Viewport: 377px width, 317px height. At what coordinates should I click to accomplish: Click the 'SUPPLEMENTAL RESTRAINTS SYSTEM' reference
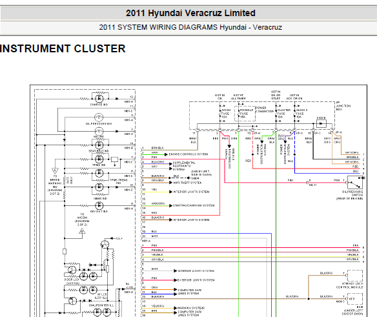click(184, 166)
